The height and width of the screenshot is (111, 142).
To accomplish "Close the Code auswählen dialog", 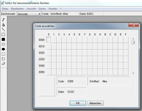I will [134, 25].
